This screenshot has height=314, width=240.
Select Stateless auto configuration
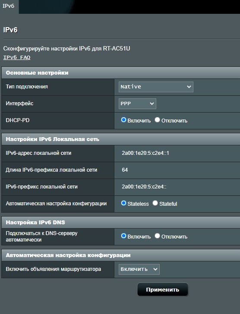(123, 203)
